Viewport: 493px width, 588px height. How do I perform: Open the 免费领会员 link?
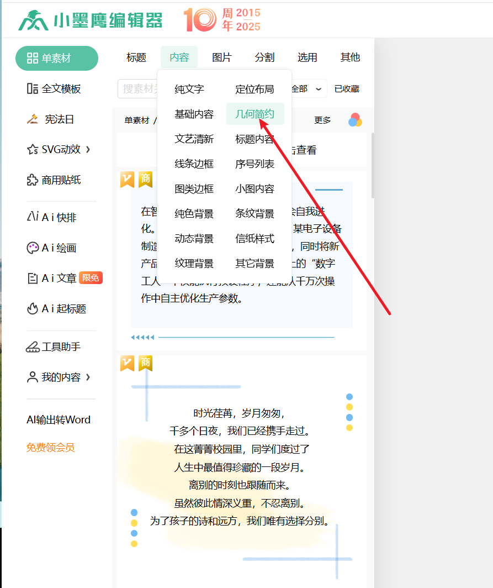(50, 448)
